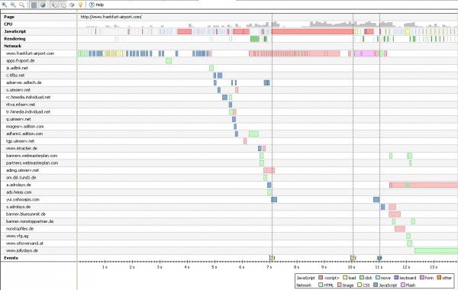
Task: Select the Rendering row label
Action: point(15,39)
